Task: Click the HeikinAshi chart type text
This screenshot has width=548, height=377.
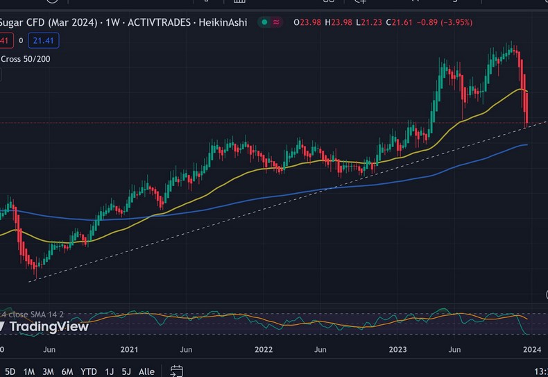Action: [223, 22]
